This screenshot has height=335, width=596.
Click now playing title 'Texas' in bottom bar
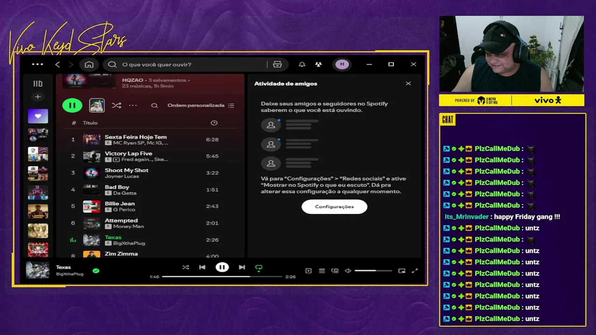(x=63, y=268)
